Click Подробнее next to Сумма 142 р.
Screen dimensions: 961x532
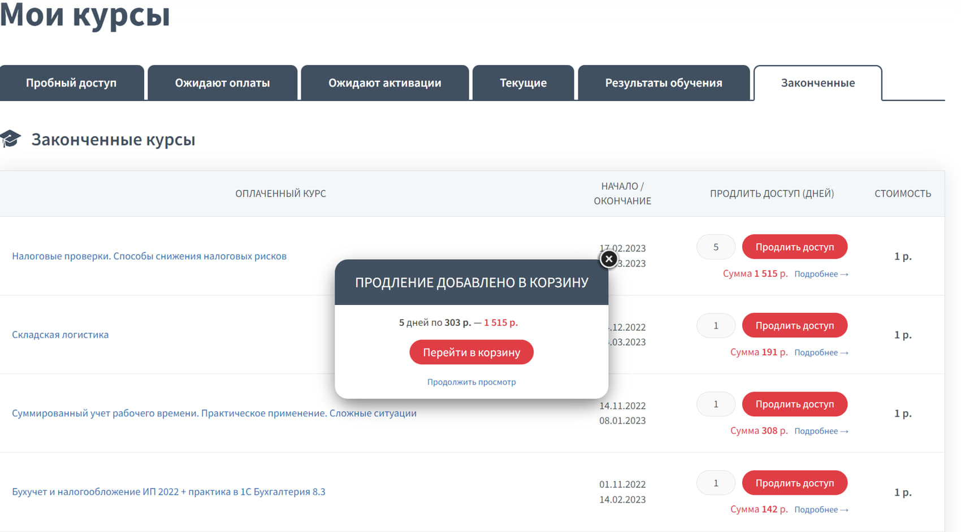click(821, 510)
